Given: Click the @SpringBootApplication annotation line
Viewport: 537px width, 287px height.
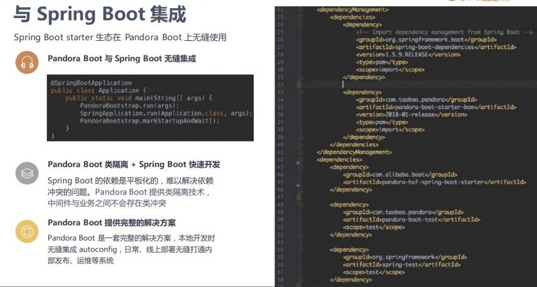Looking at the screenshot, I should [91, 82].
